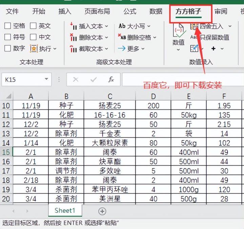Click 只保留数值 button
Screen dimensions: 244x229
pos(210,37)
